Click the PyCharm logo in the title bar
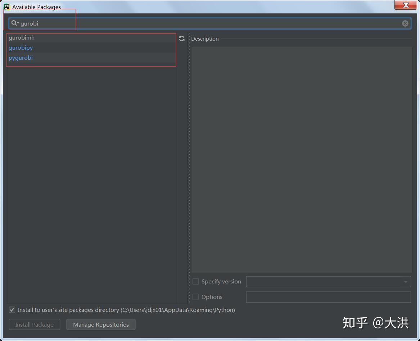Viewport: 420px width, 341px height. (x=6, y=6)
